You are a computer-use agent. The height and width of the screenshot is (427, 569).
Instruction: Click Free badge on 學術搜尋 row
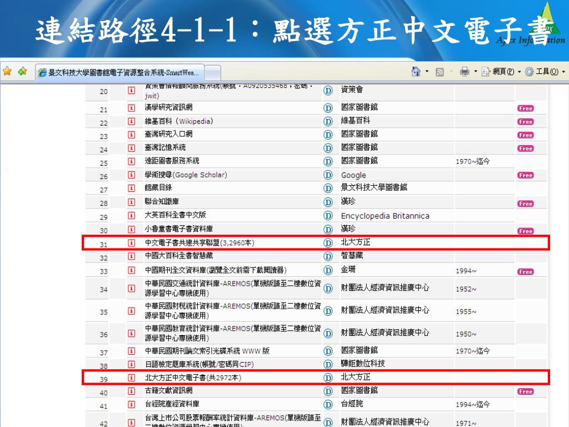(526, 175)
